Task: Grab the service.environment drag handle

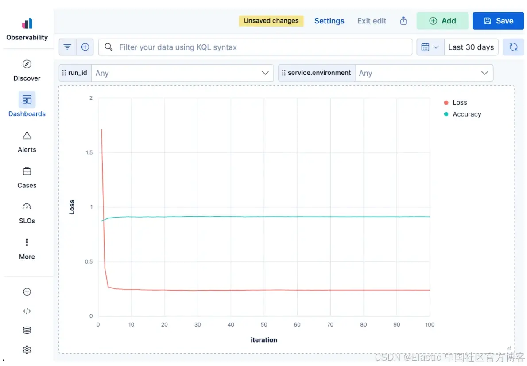Action: click(x=284, y=73)
